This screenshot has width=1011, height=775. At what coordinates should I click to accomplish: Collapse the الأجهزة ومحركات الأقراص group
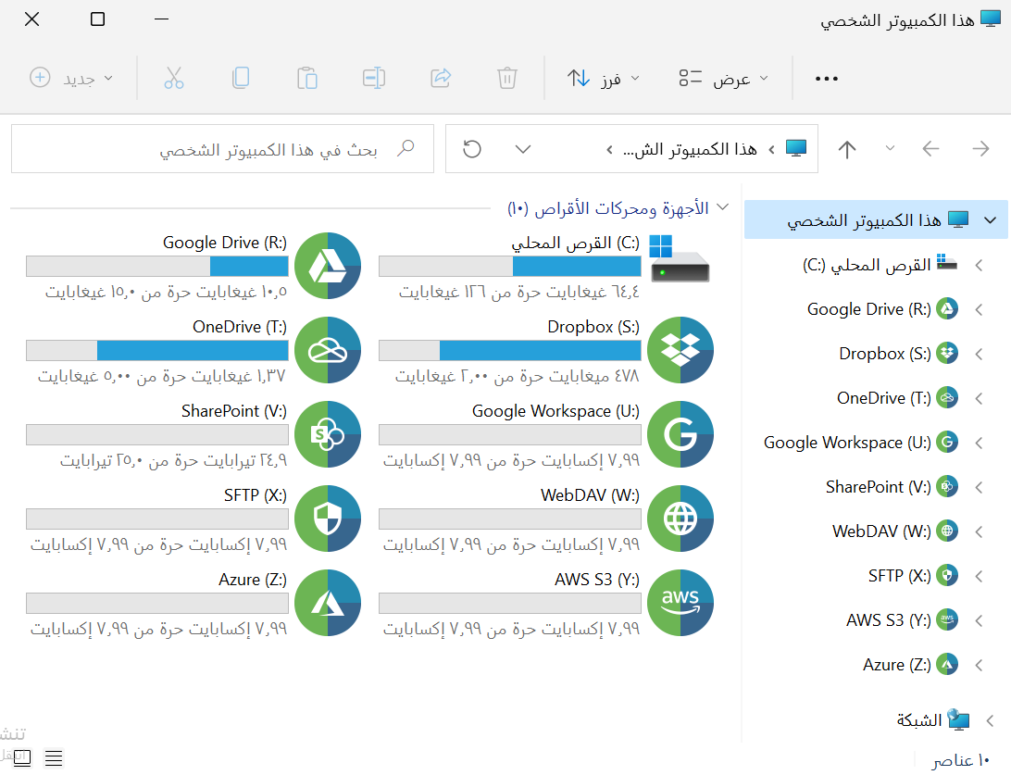[x=723, y=207]
